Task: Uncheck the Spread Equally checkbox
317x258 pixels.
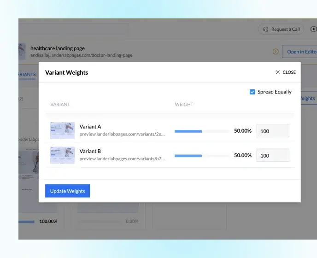Action: (252, 92)
